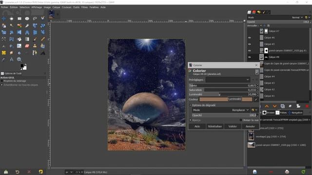Image resolution: width=312 pixels, height=175 pixels.
Task: Click the Teinte value stepper arrows
Action: point(258,86)
